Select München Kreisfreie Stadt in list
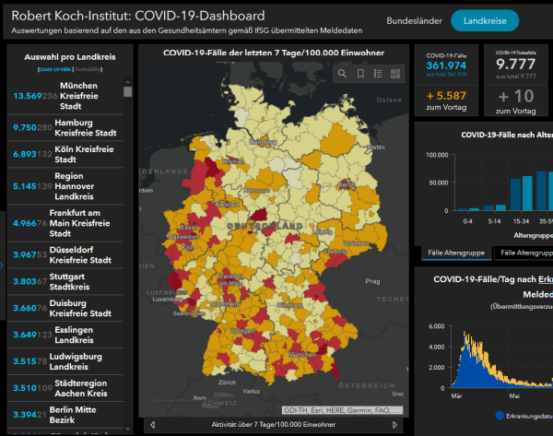This screenshot has width=553, height=436. (65, 97)
